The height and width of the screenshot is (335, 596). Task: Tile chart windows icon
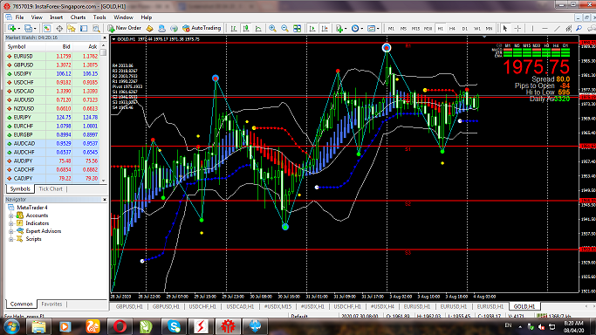tap(298, 28)
